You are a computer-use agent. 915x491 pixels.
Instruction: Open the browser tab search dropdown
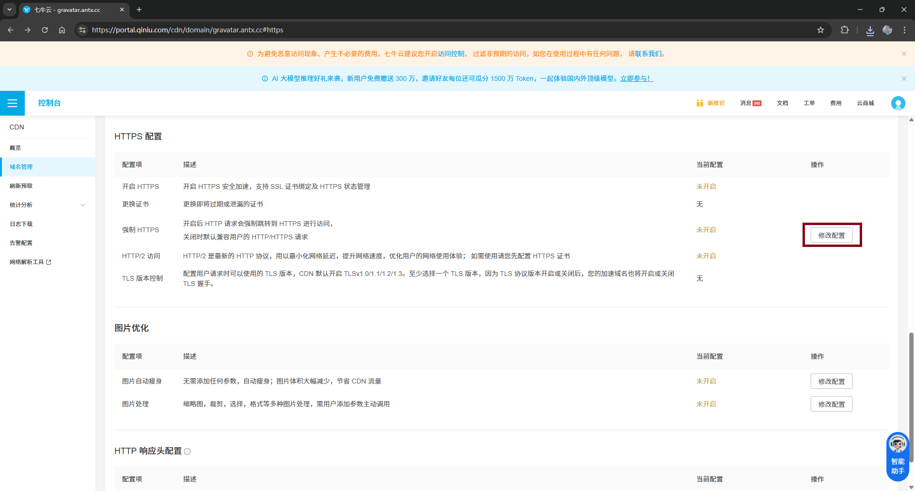tap(9, 10)
